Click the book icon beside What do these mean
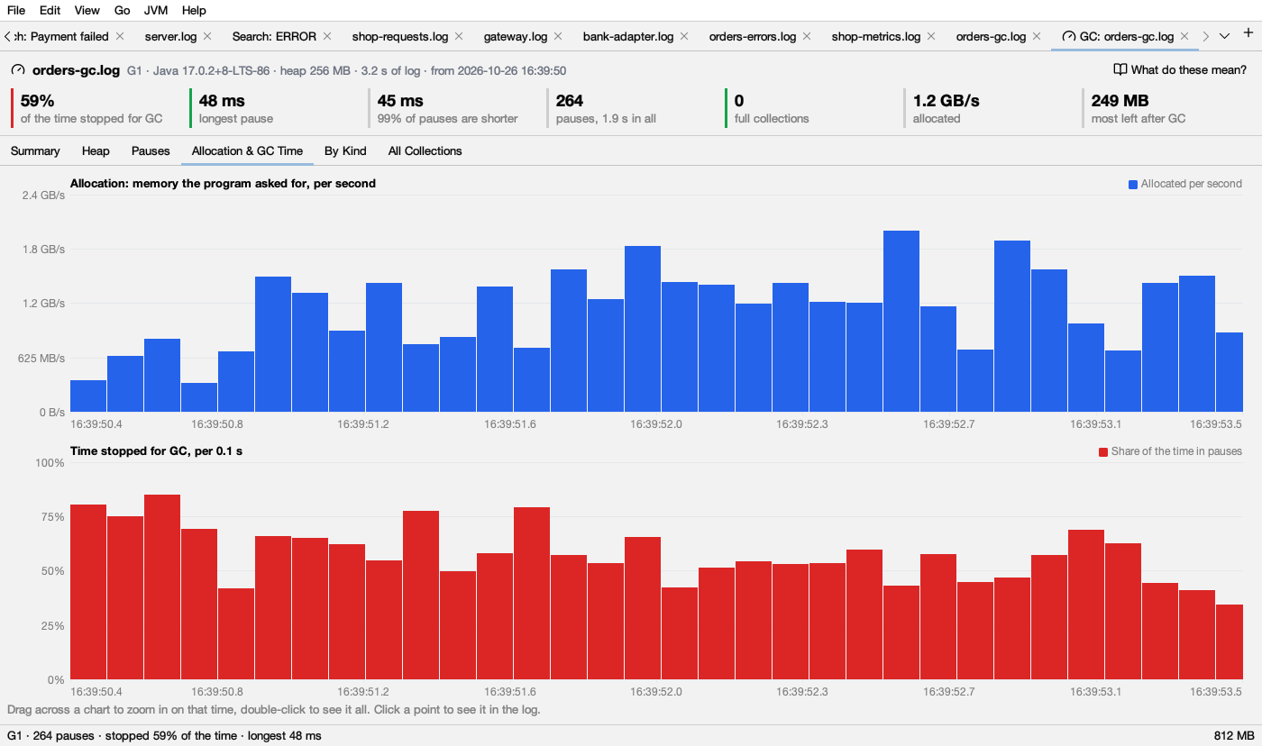Viewport: 1262px width, 746px height. click(1120, 69)
